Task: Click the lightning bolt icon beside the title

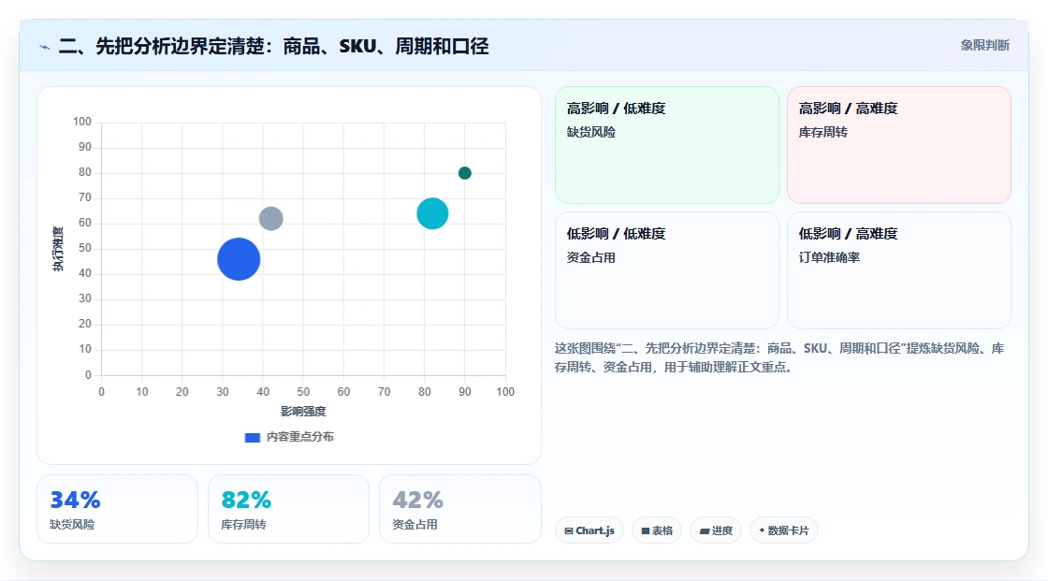Action: pyautogui.click(x=45, y=47)
